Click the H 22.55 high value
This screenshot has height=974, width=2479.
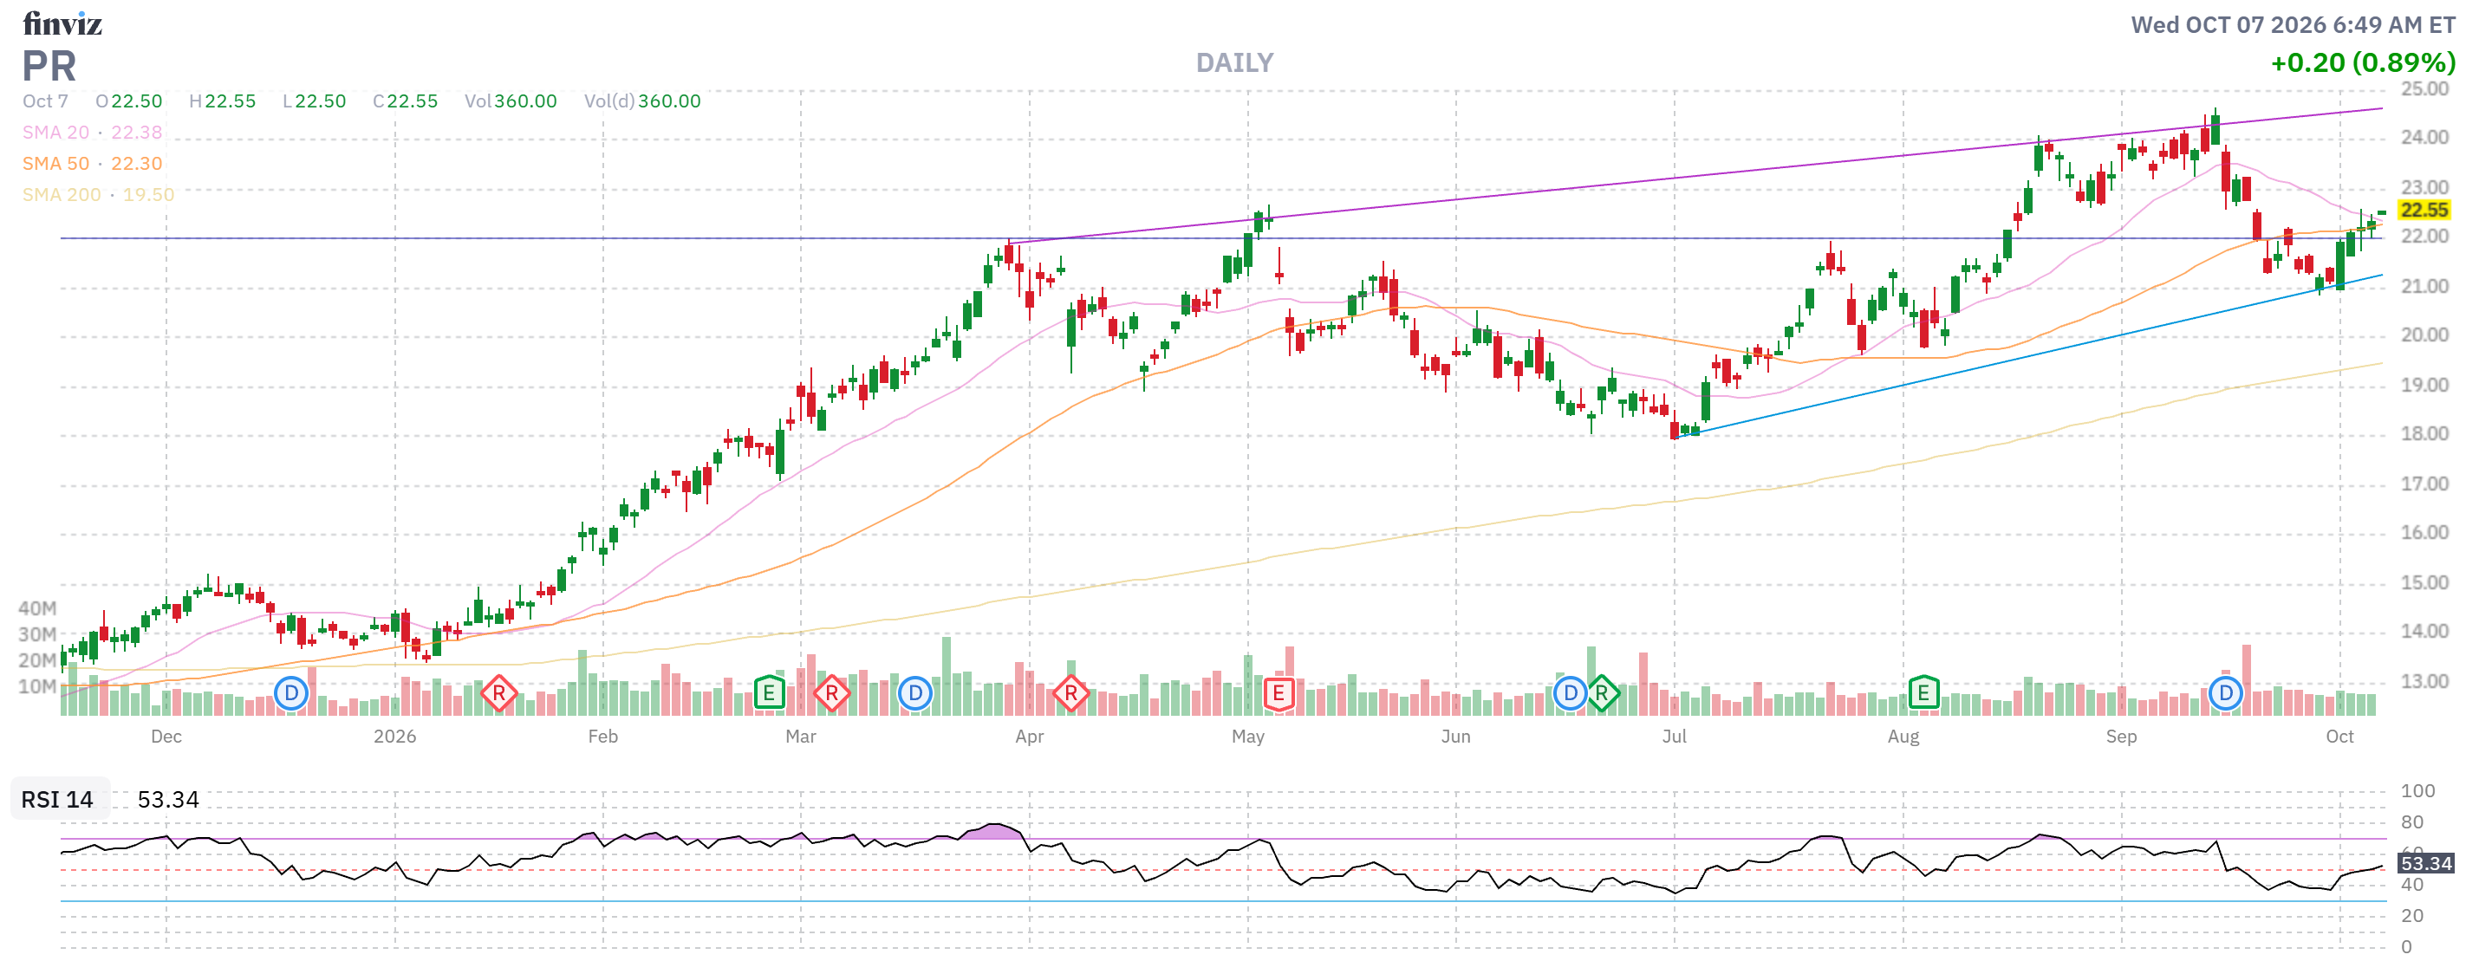pos(222,101)
